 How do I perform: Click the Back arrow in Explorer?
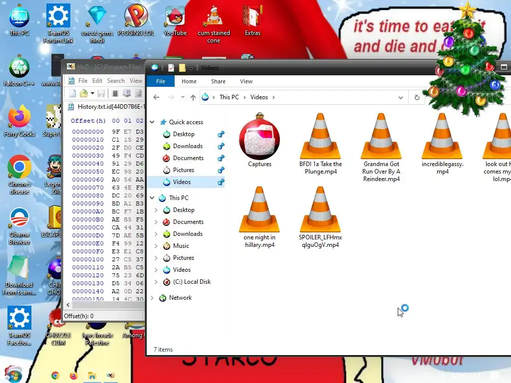(x=156, y=97)
